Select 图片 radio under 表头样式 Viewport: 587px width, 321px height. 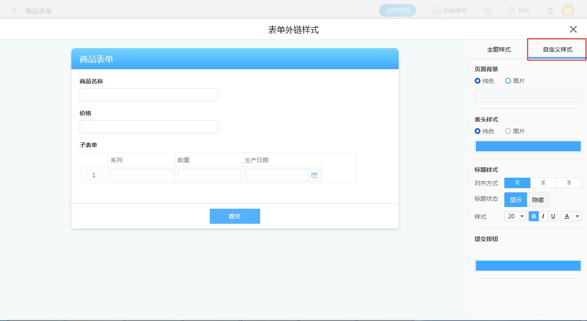508,131
